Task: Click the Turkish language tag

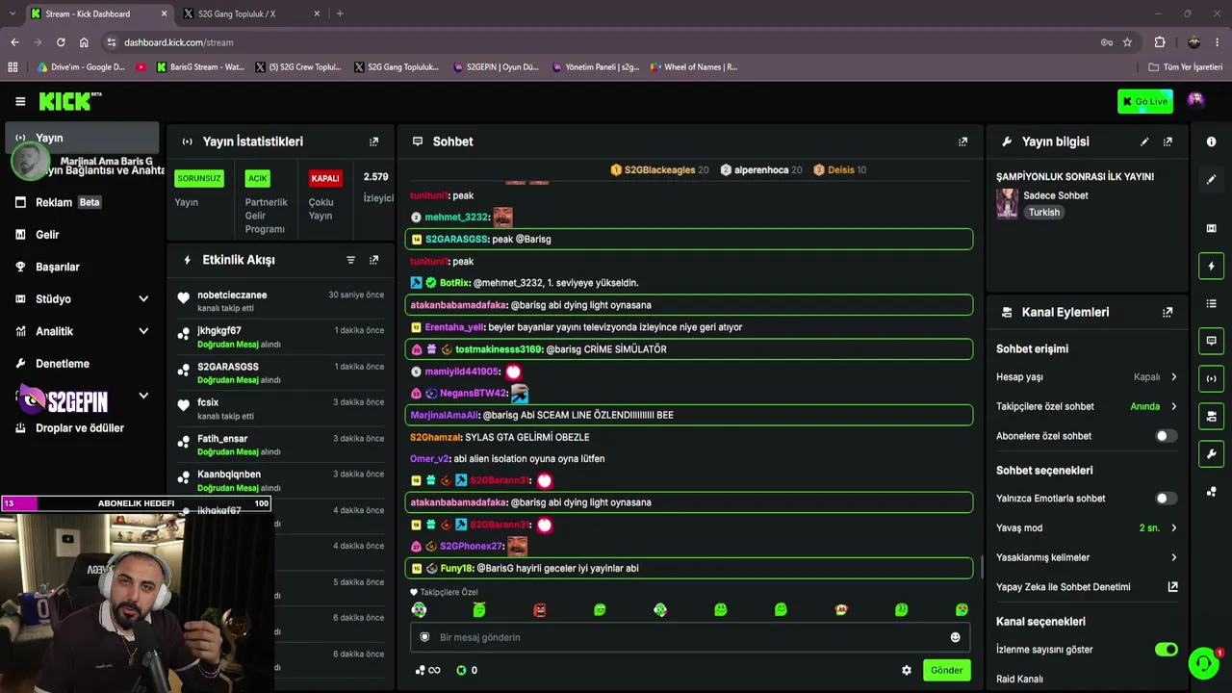Action: pos(1043,213)
